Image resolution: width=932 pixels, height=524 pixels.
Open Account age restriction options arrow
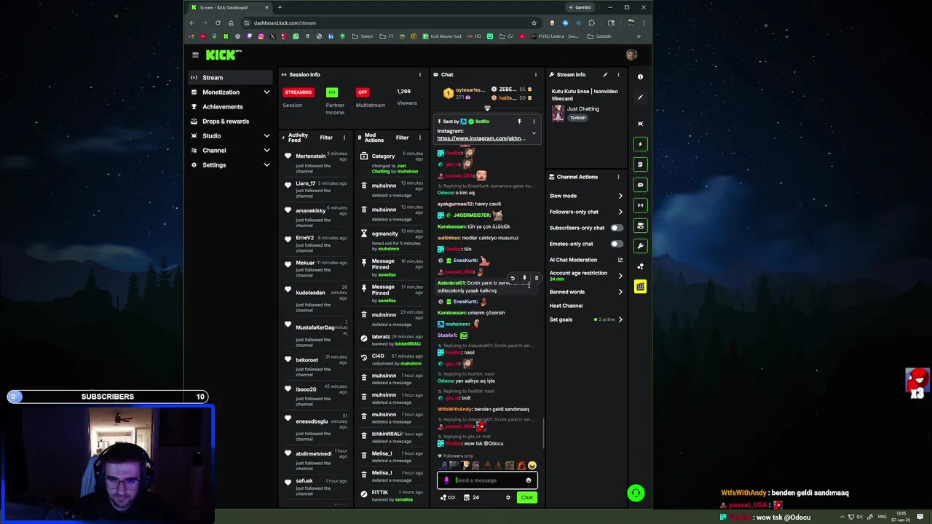pos(620,276)
